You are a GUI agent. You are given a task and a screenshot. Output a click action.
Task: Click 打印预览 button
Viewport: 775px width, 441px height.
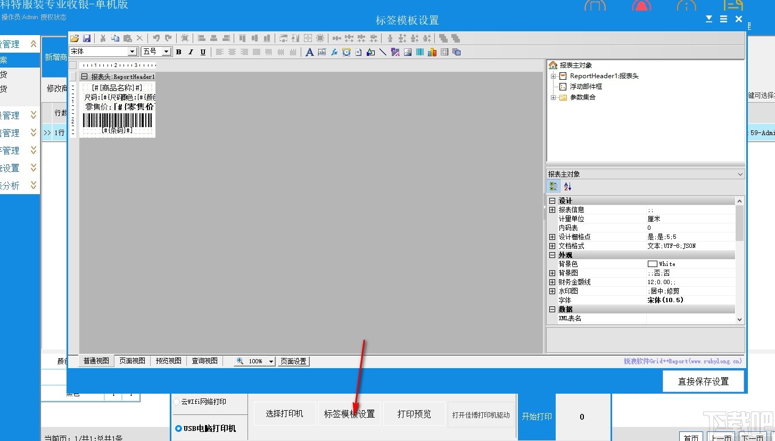[x=414, y=414]
